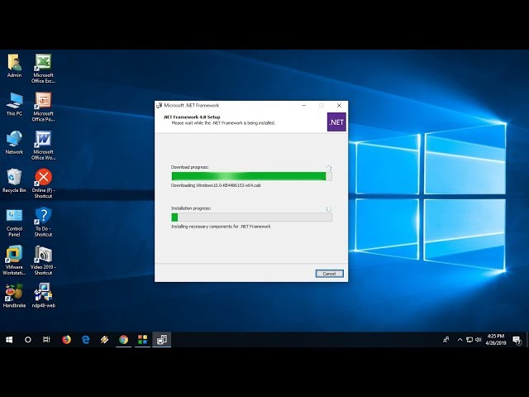Open the Action Center notifications icon
529x397 pixels.
click(517, 340)
